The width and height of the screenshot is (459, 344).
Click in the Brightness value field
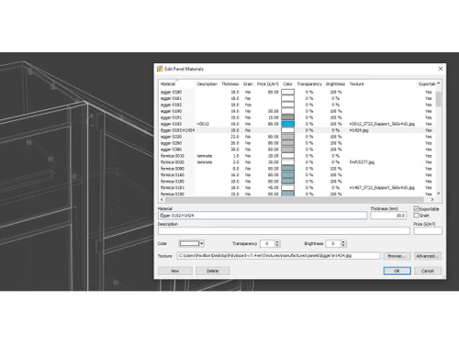click(333, 244)
